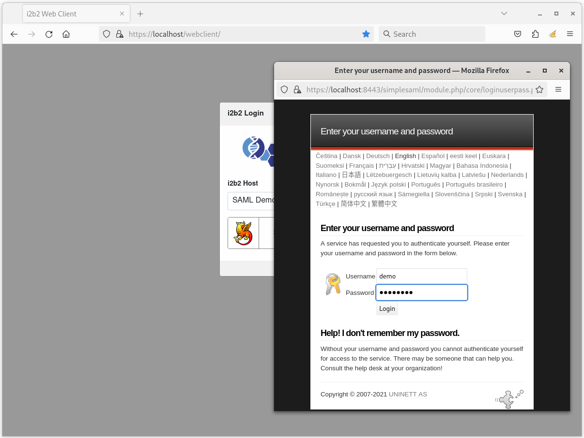Reload the i2b2 Web Client page
Image resolution: width=584 pixels, height=438 pixels.
tap(49, 34)
